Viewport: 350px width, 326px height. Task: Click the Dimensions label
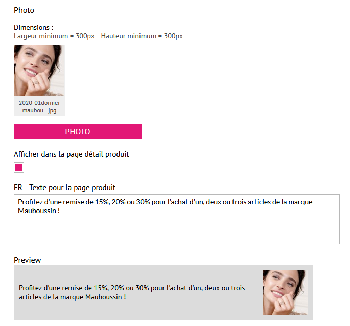[x=34, y=28]
